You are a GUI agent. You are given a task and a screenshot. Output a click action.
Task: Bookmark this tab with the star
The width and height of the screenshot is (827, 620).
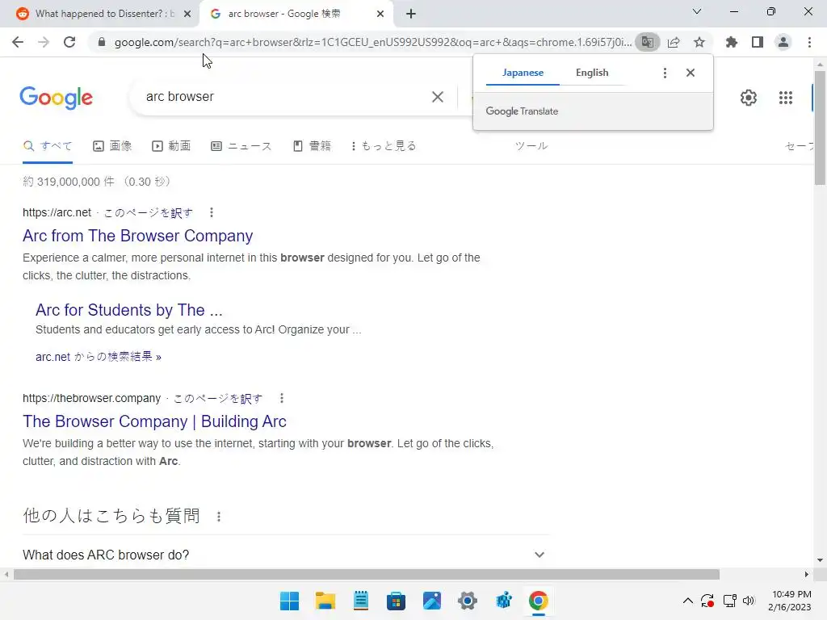699,42
